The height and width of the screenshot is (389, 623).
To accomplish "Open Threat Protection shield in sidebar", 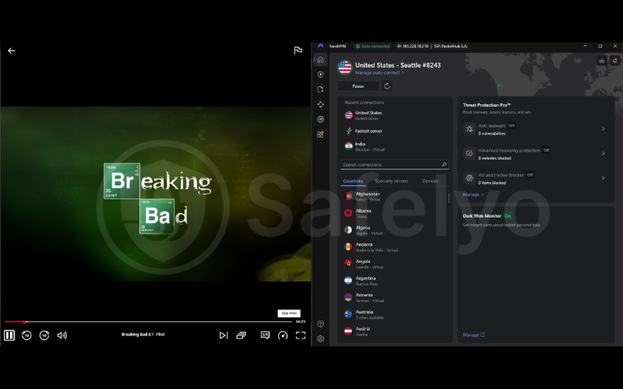I will [321, 74].
